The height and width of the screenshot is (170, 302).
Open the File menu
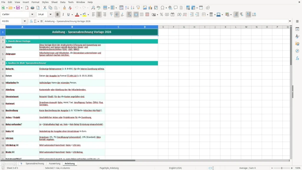coord(3,2)
